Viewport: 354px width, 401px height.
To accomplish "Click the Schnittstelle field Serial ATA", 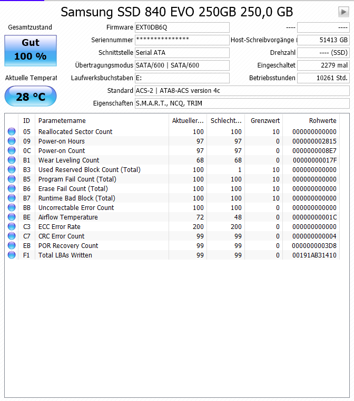I will pos(182,53).
